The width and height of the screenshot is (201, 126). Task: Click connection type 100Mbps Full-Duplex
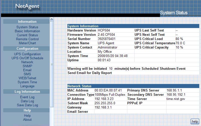point(110,95)
